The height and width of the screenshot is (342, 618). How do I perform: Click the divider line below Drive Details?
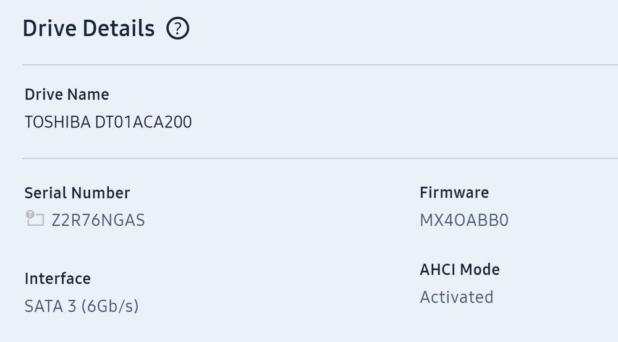pos(309,64)
